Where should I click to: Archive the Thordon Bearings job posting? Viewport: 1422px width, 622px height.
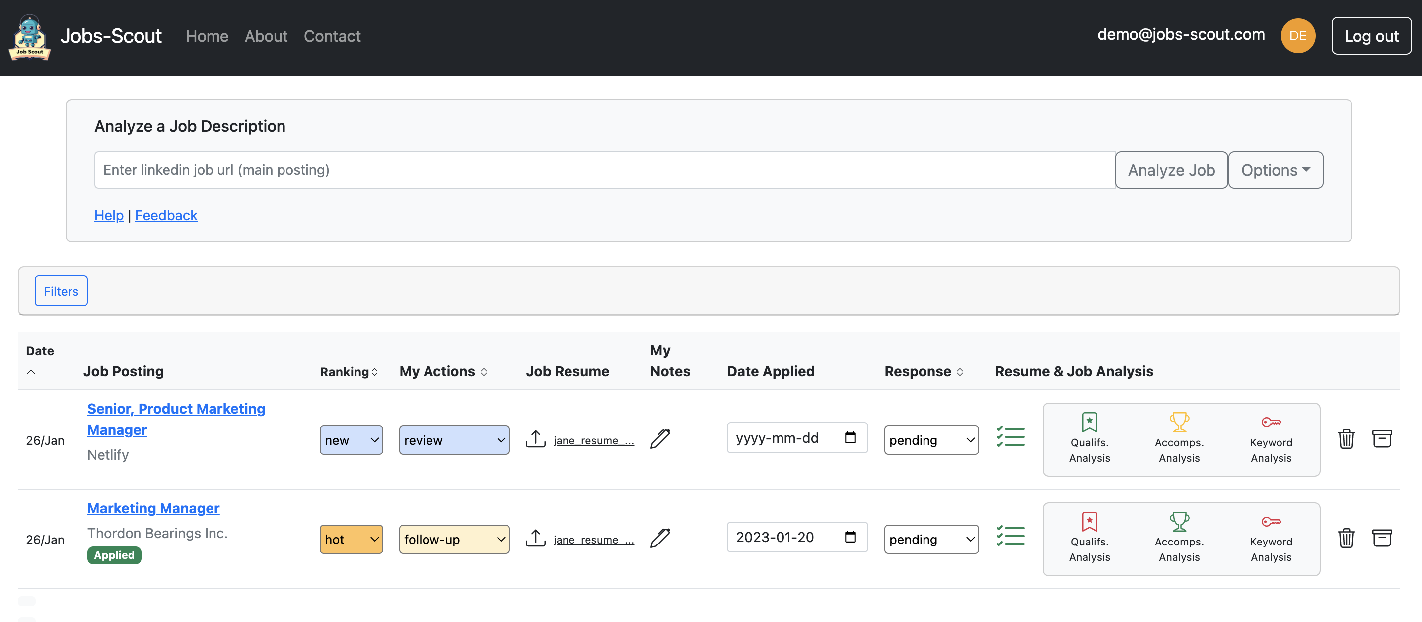pos(1382,539)
